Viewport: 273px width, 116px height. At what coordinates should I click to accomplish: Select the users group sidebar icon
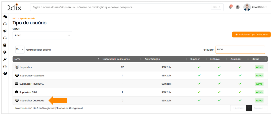[x=5, y=73]
